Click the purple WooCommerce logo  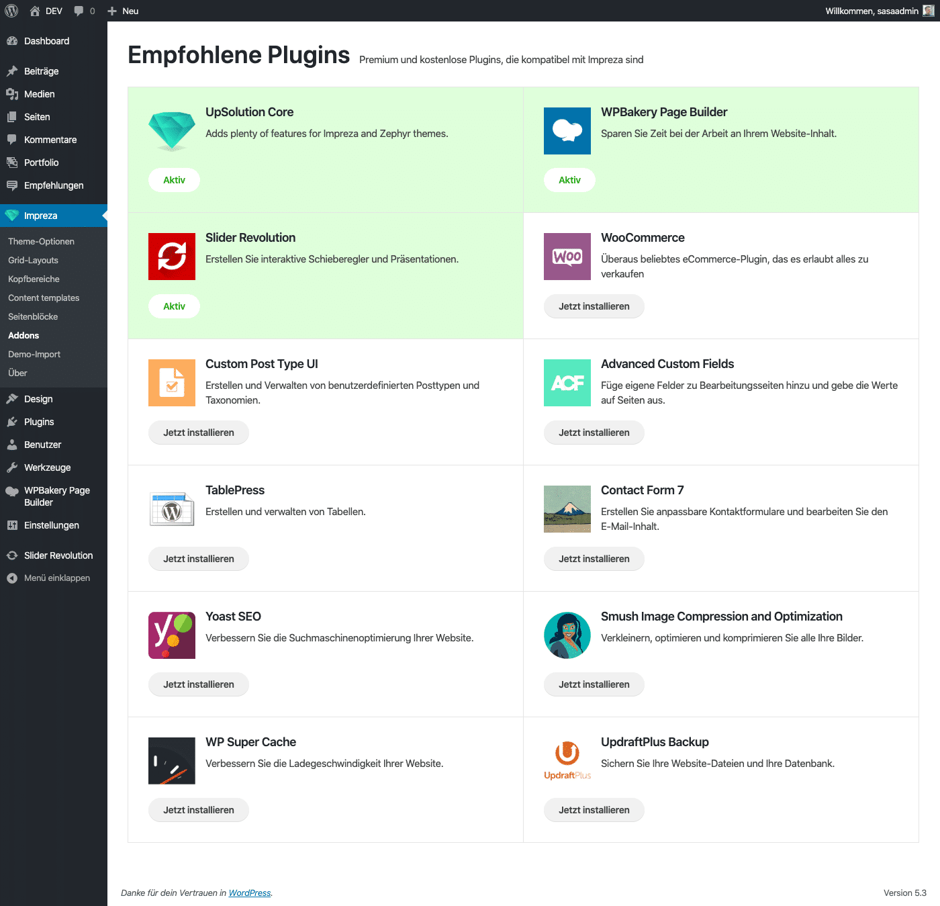click(567, 257)
